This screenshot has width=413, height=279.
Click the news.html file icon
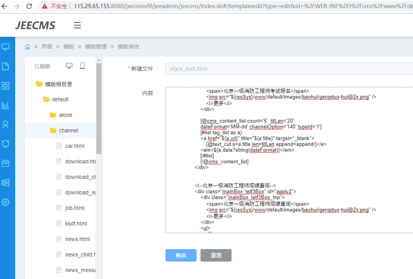[59, 239]
